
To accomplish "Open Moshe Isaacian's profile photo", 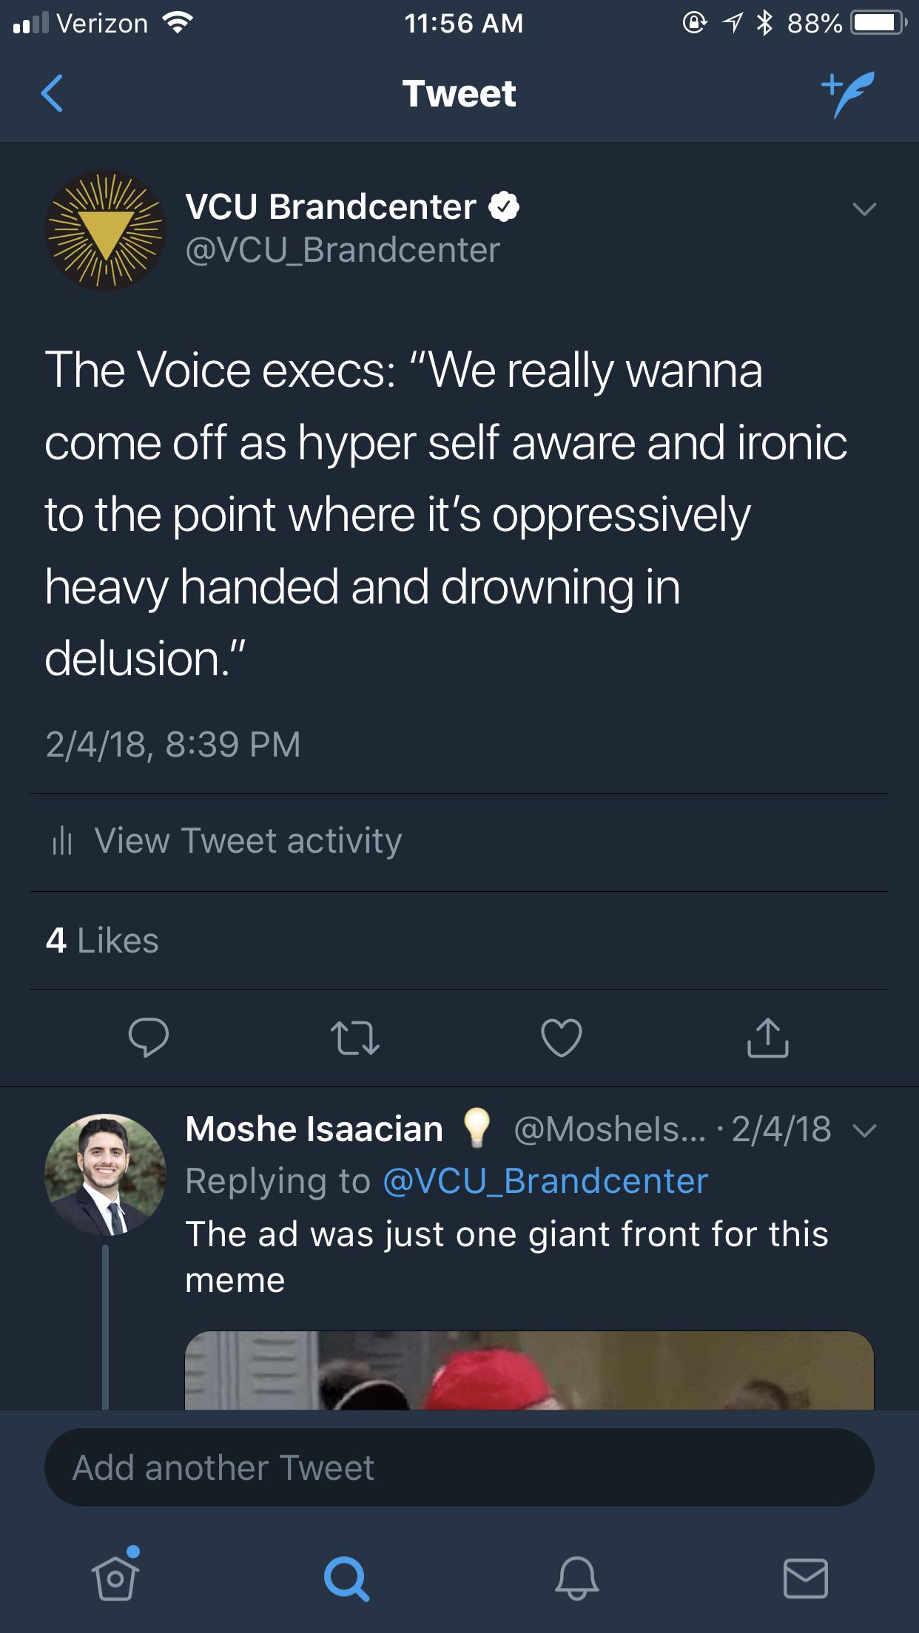I will 106,1174.
